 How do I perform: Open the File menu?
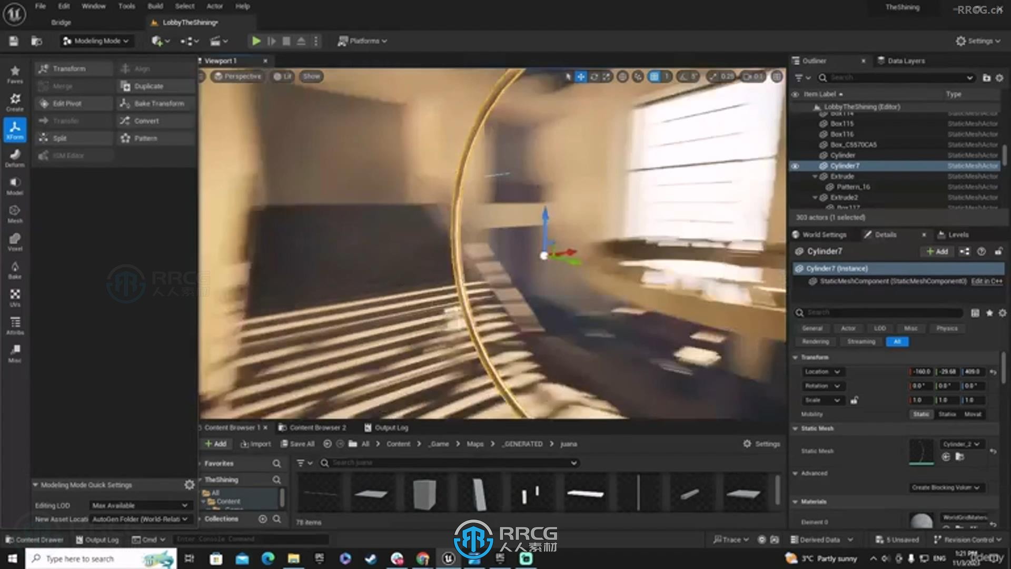[41, 6]
